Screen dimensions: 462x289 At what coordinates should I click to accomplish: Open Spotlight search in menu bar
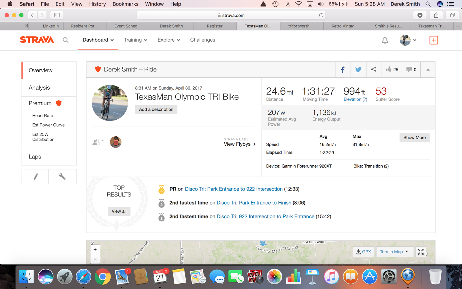(x=428, y=4)
